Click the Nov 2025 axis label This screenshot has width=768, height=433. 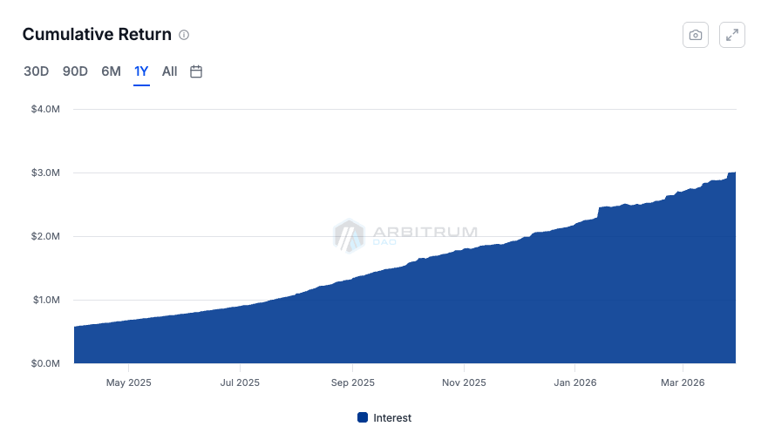[x=464, y=382]
